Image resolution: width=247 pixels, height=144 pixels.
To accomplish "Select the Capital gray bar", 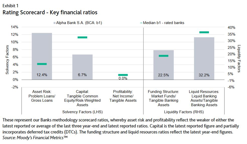I will tap(82, 65).
